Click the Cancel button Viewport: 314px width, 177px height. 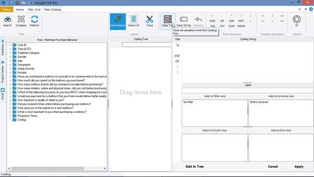(273, 167)
